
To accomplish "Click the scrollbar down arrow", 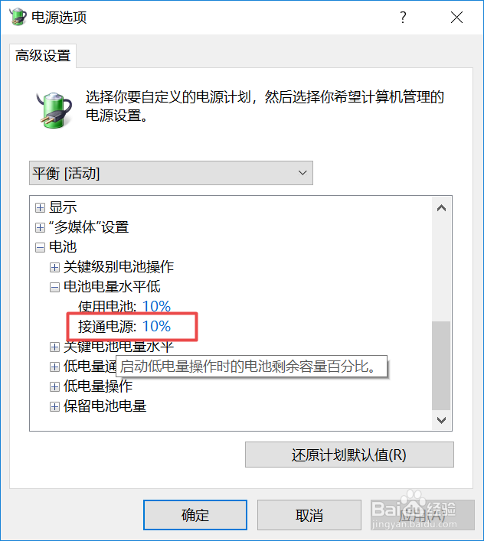I will 441,420.
